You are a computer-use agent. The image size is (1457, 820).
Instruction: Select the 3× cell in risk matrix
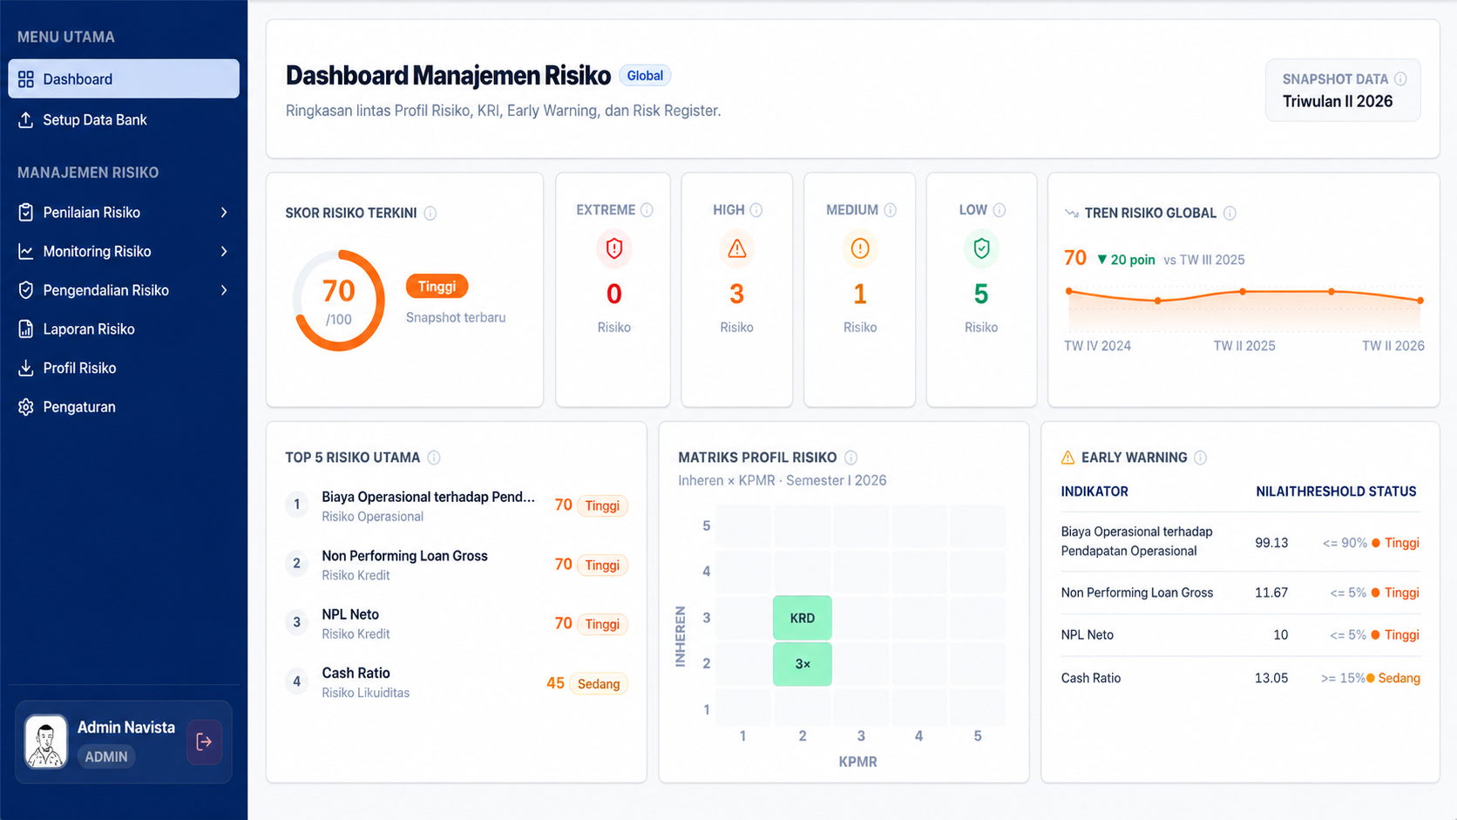pos(803,664)
